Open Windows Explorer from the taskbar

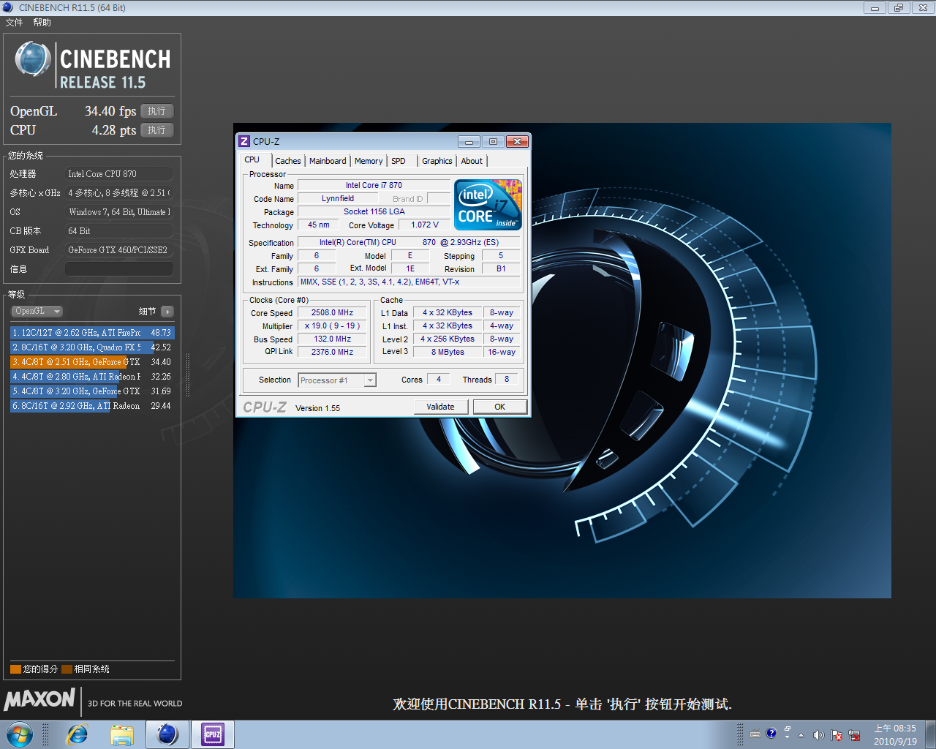point(122,734)
